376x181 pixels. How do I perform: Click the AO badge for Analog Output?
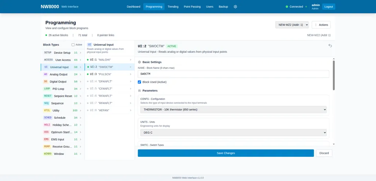[46, 74]
